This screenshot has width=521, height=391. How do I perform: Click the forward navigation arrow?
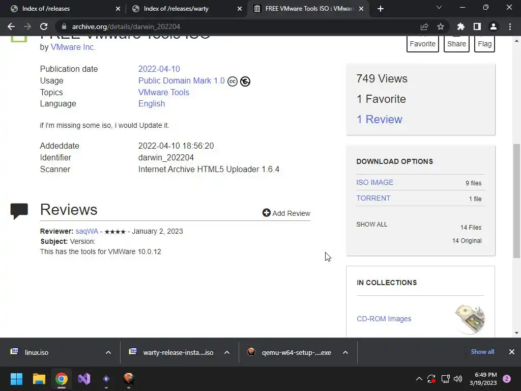27,26
